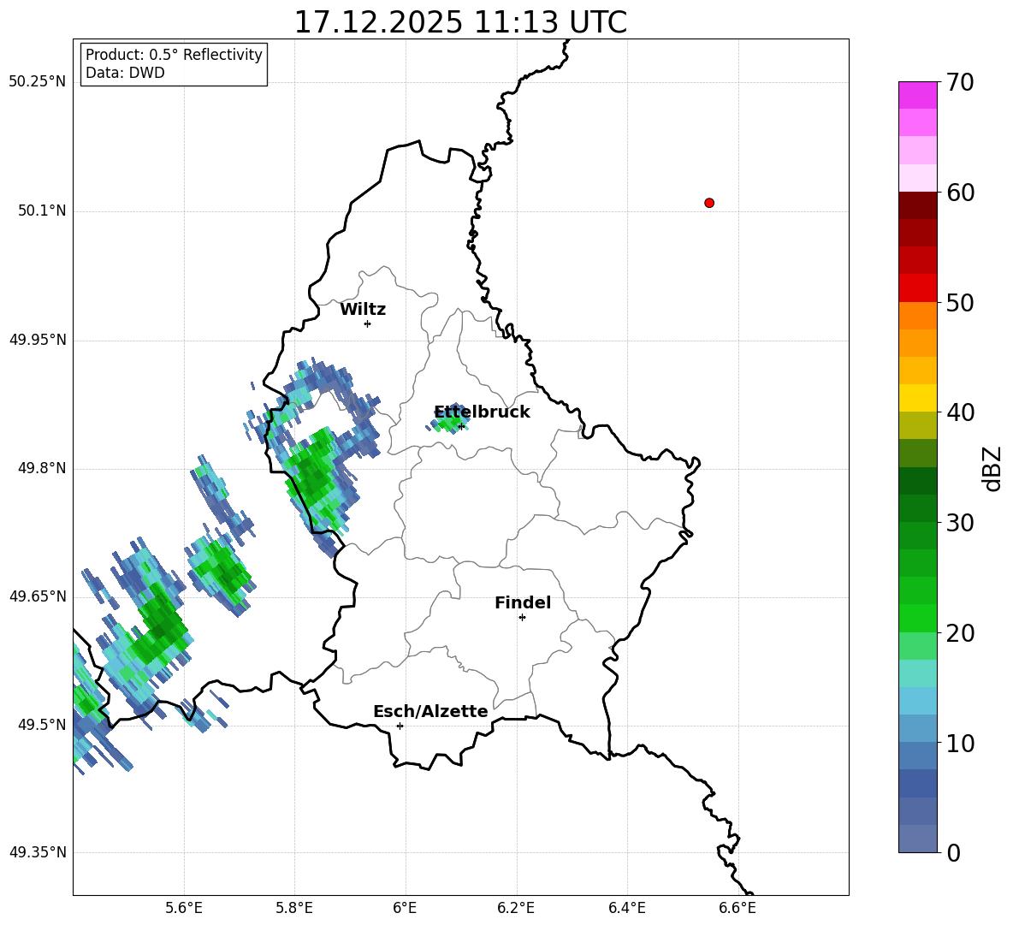Click the 'Data: DWD' label
This screenshot has height=925, width=1013.
click(125, 73)
